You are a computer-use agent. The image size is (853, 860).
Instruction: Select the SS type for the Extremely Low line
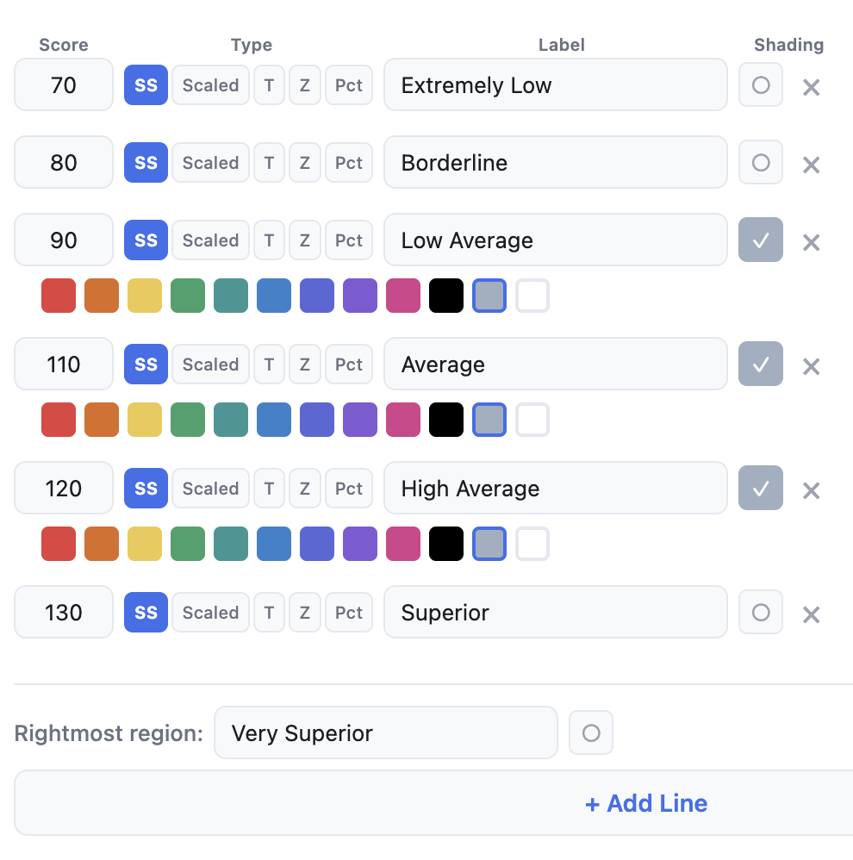click(146, 84)
